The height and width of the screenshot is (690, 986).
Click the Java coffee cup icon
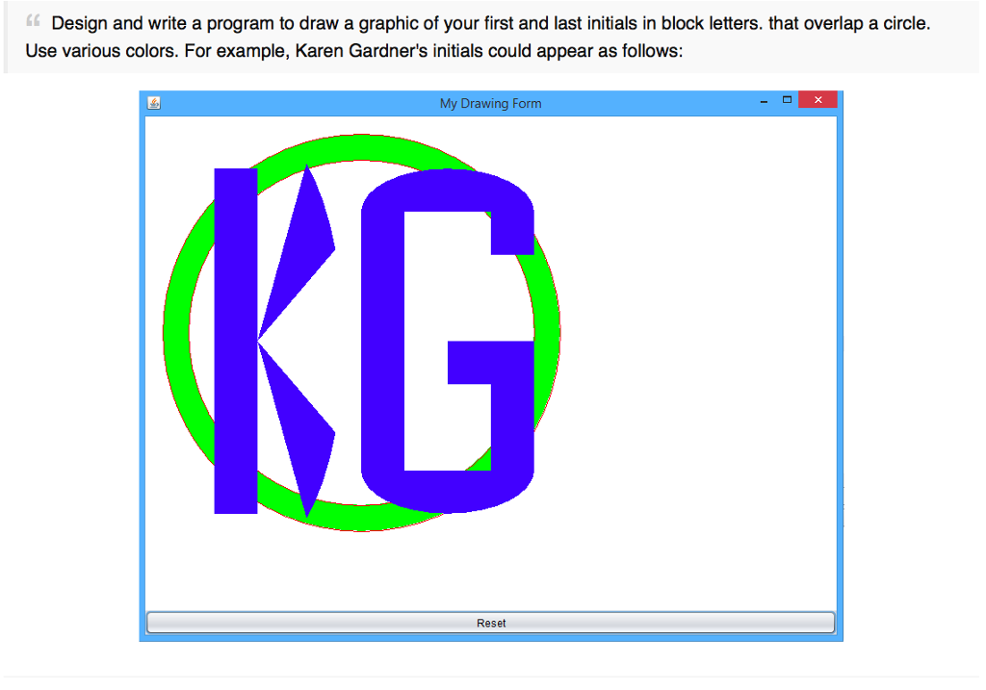tap(153, 102)
